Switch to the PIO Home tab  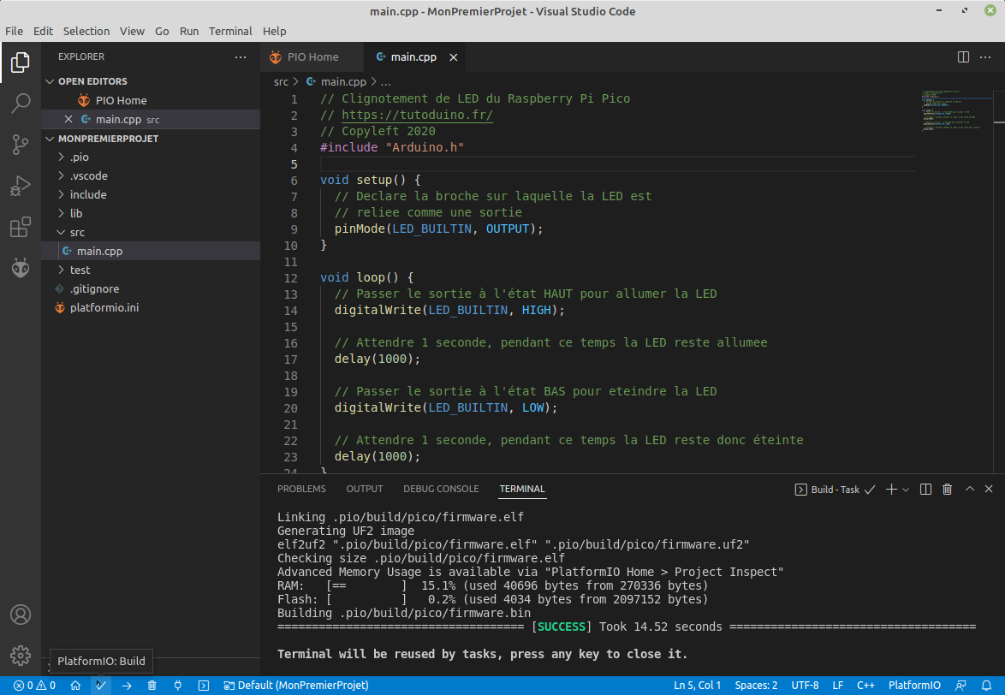(311, 56)
